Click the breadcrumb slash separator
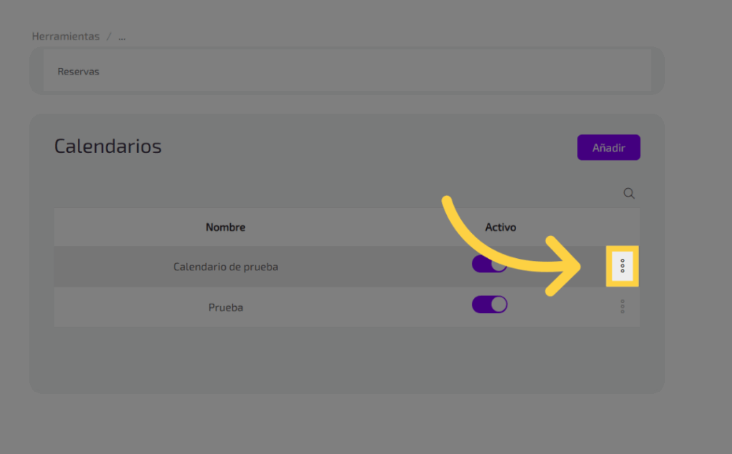The height and width of the screenshot is (454, 732). click(x=109, y=36)
